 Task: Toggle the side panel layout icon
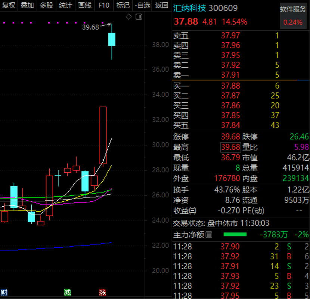139,17
